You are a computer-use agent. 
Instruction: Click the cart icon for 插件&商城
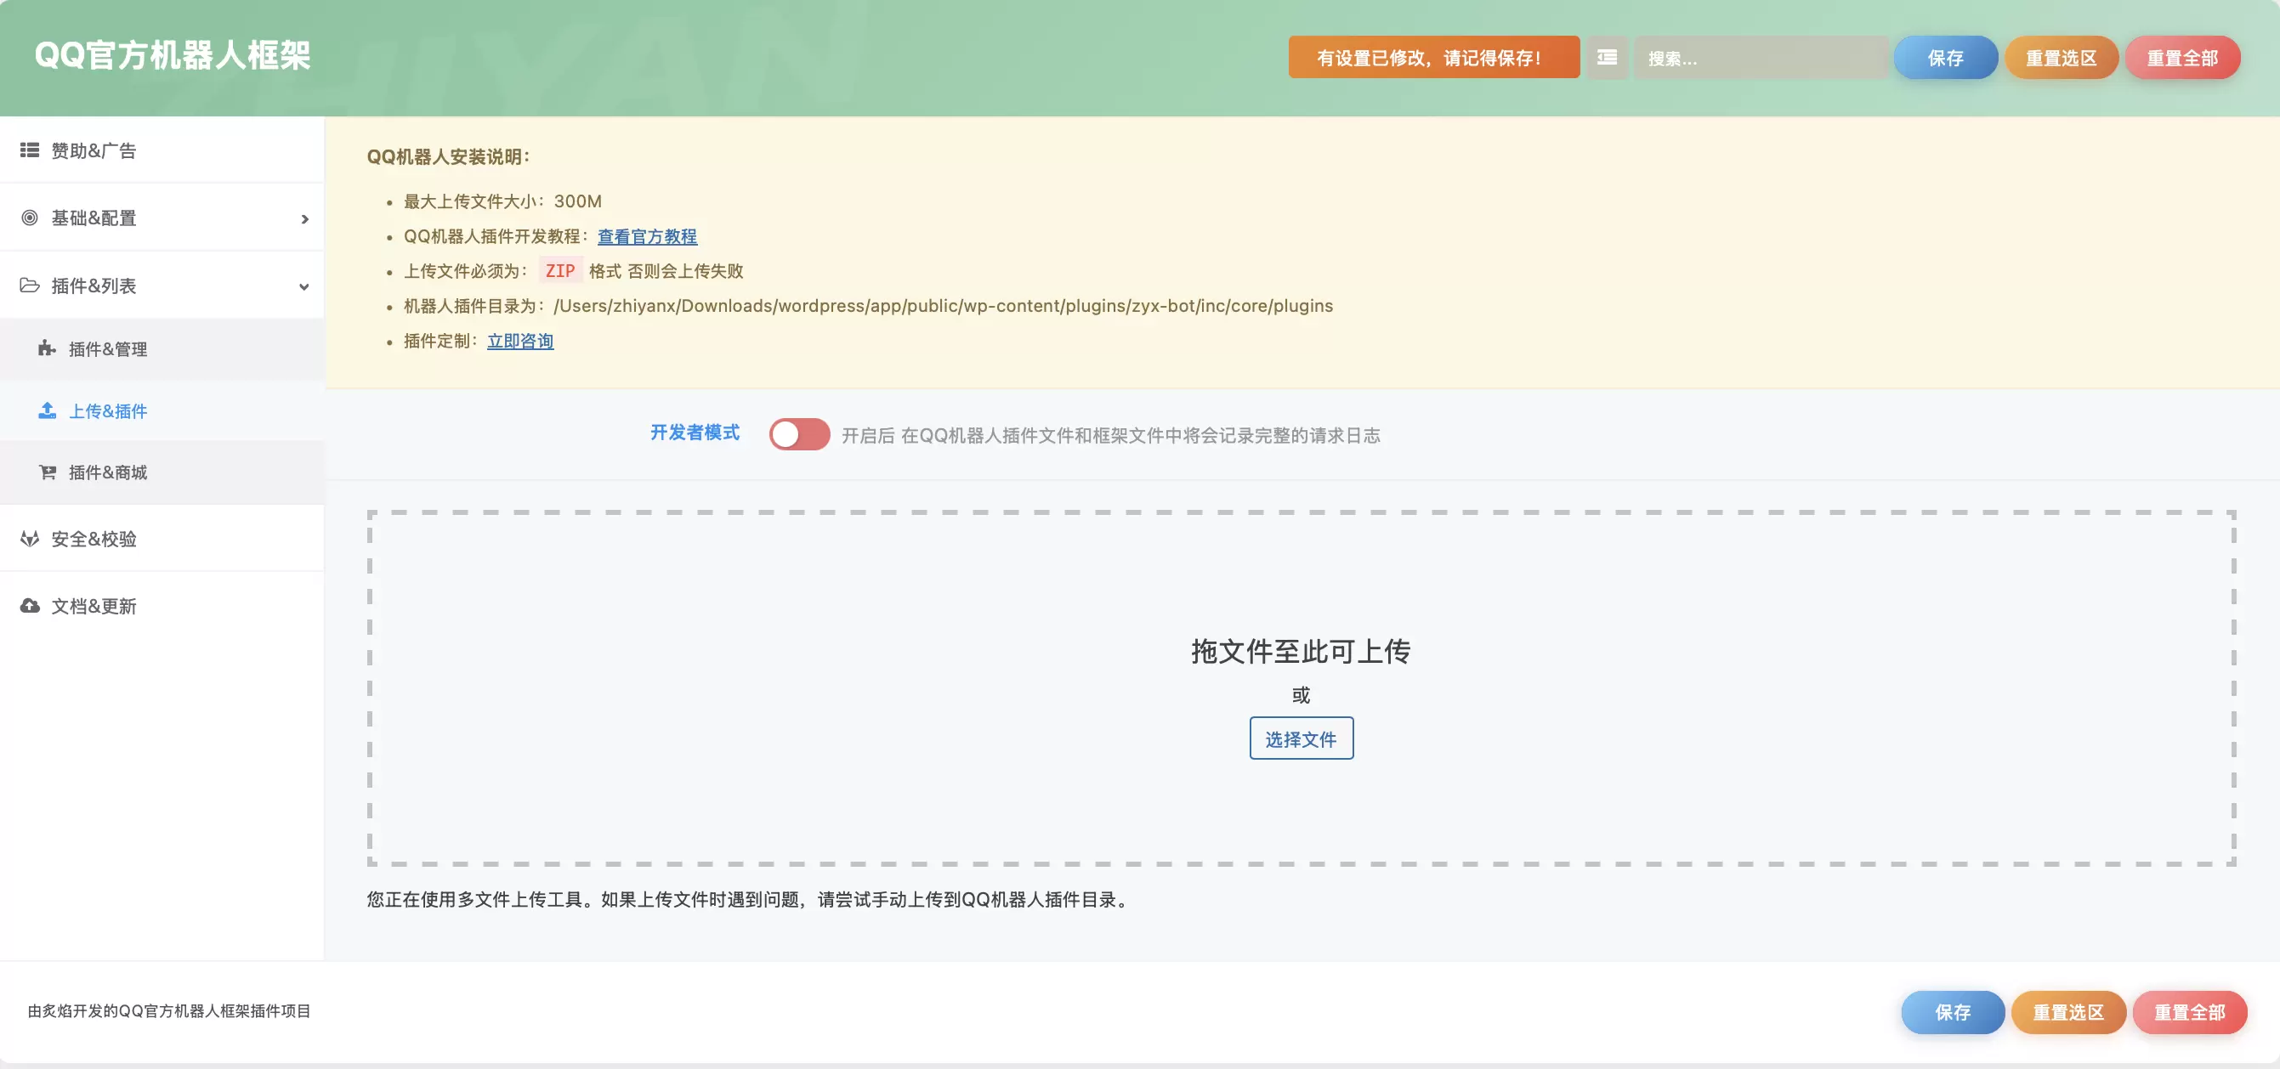tap(47, 472)
